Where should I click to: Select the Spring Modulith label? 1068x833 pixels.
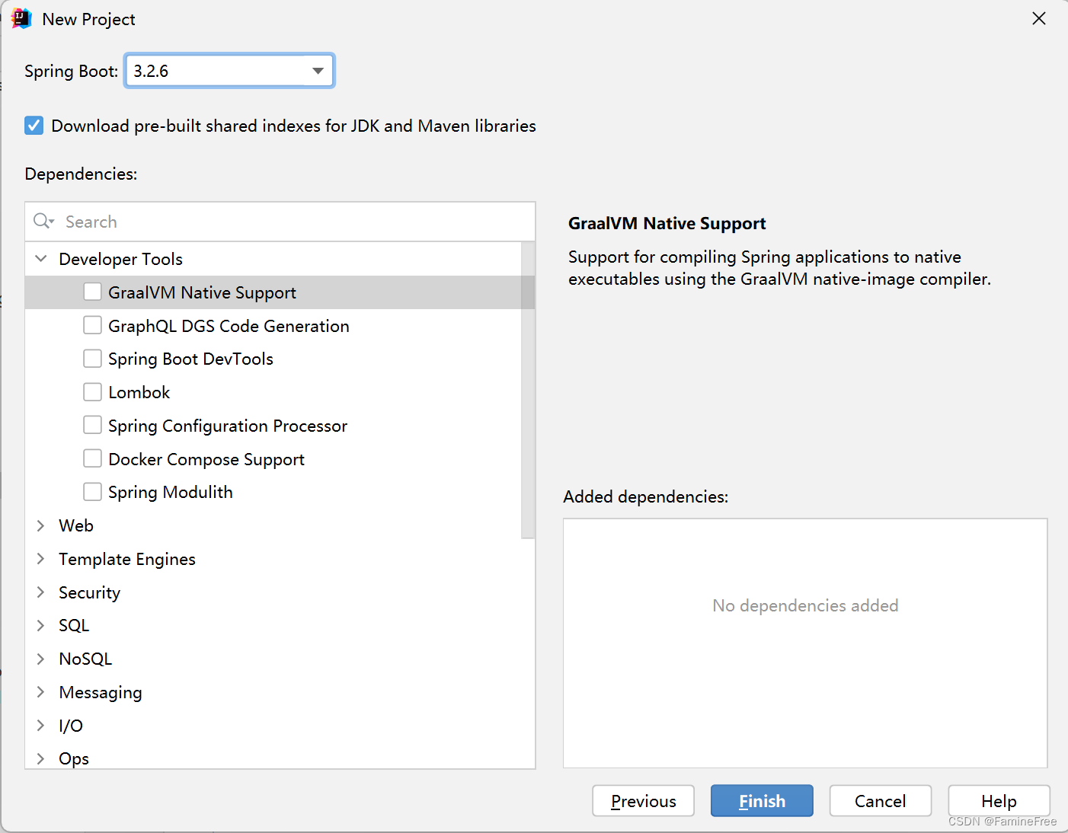(171, 492)
